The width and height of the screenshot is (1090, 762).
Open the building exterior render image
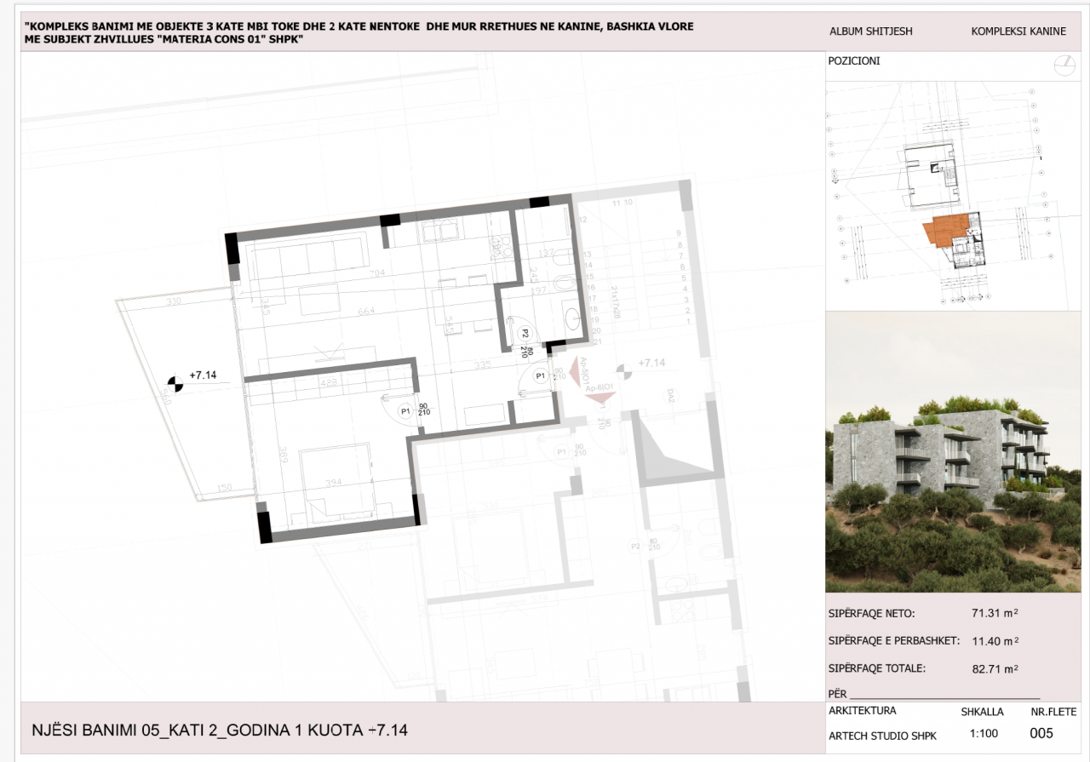(953, 451)
